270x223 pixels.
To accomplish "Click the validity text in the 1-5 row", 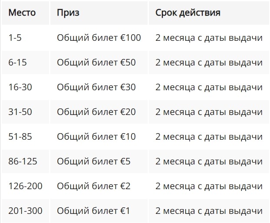I will click(x=209, y=38).
